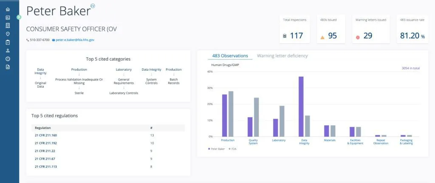
Task: Click the Laboratory axis label on chart
Action: pos(279,141)
